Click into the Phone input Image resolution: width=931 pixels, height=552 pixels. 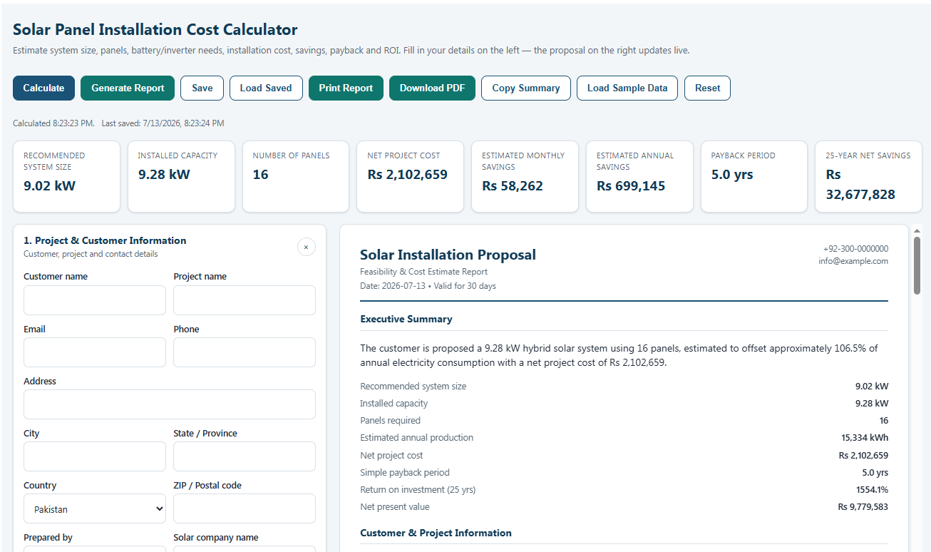pos(245,352)
